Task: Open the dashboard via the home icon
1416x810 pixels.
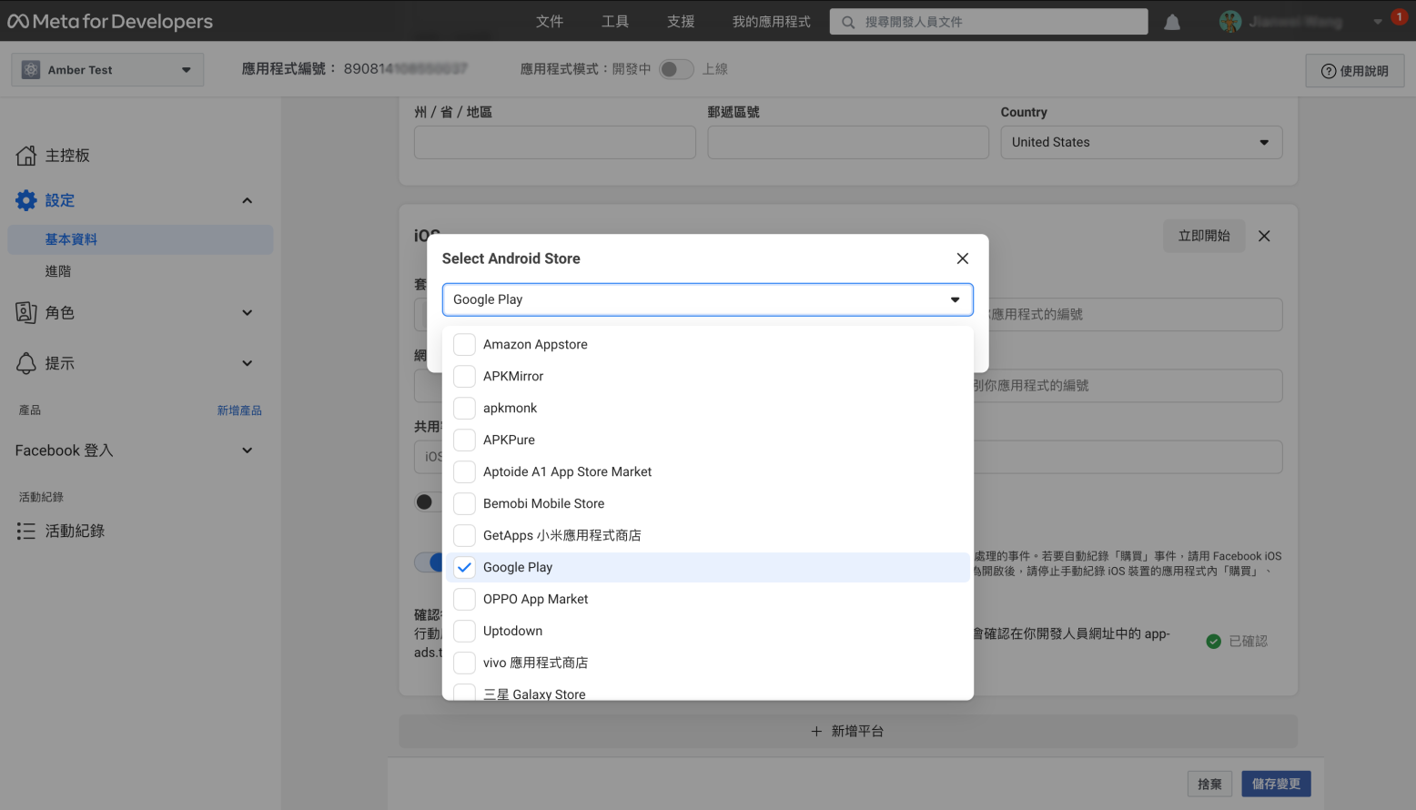Action: tap(26, 156)
